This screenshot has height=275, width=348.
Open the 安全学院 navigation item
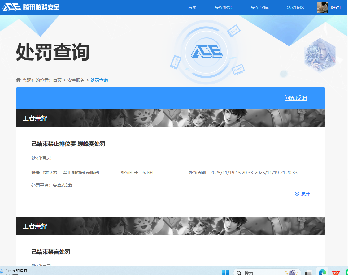coord(259,7)
